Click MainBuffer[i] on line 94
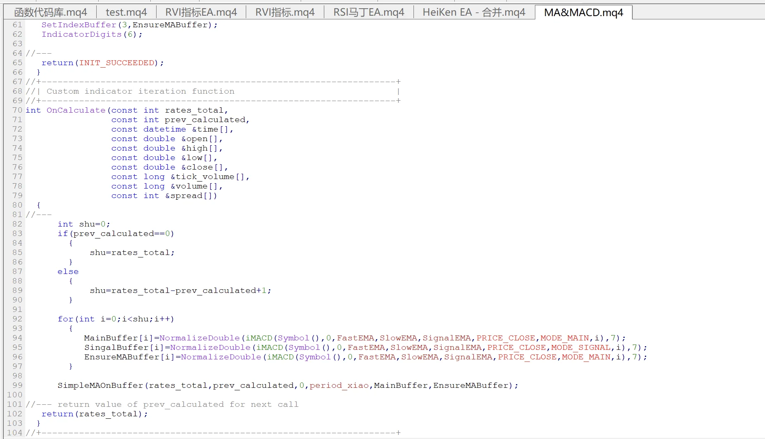The height and width of the screenshot is (439, 765). tap(119, 338)
